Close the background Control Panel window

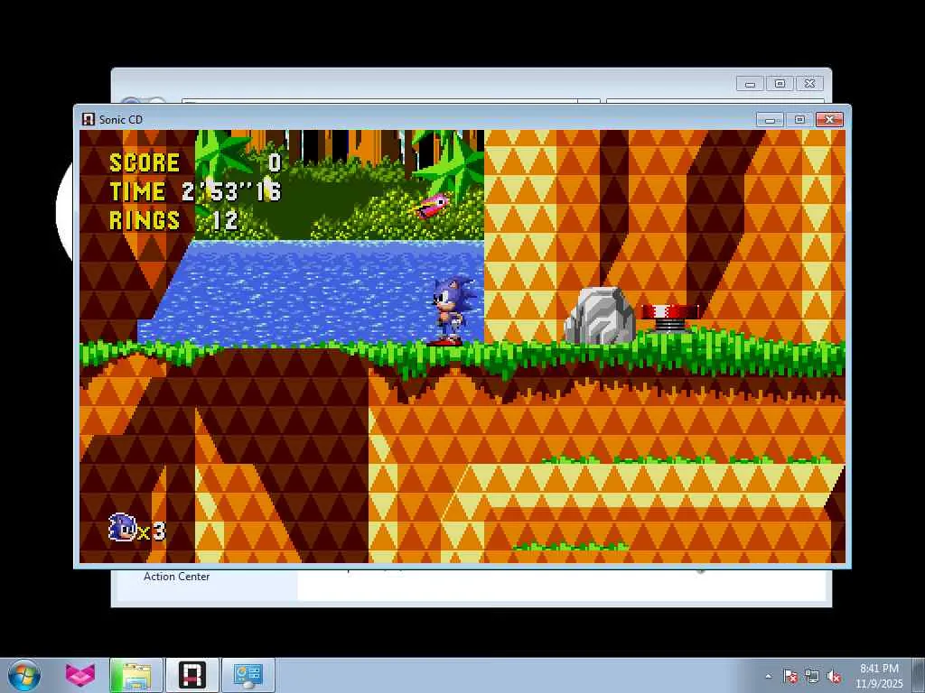pyautogui.click(x=809, y=84)
